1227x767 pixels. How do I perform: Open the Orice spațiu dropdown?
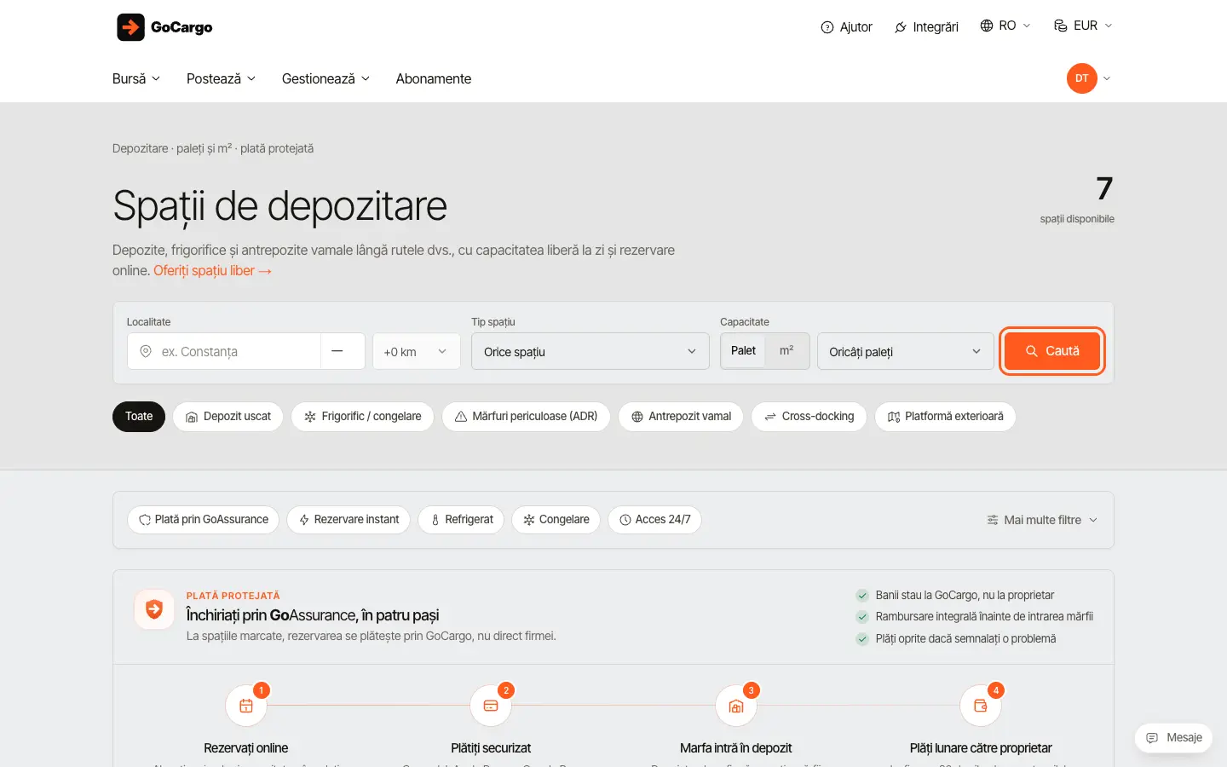590,351
